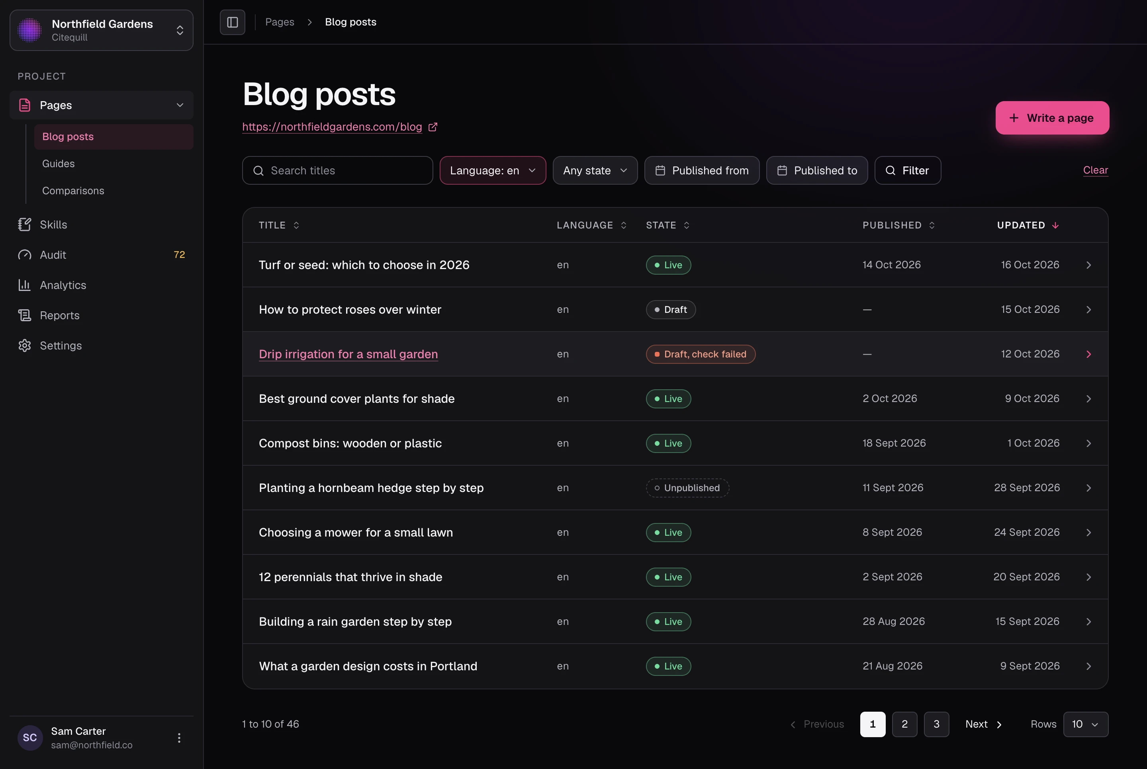1147x769 pixels.
Task: Go to page 2
Action: (x=904, y=724)
